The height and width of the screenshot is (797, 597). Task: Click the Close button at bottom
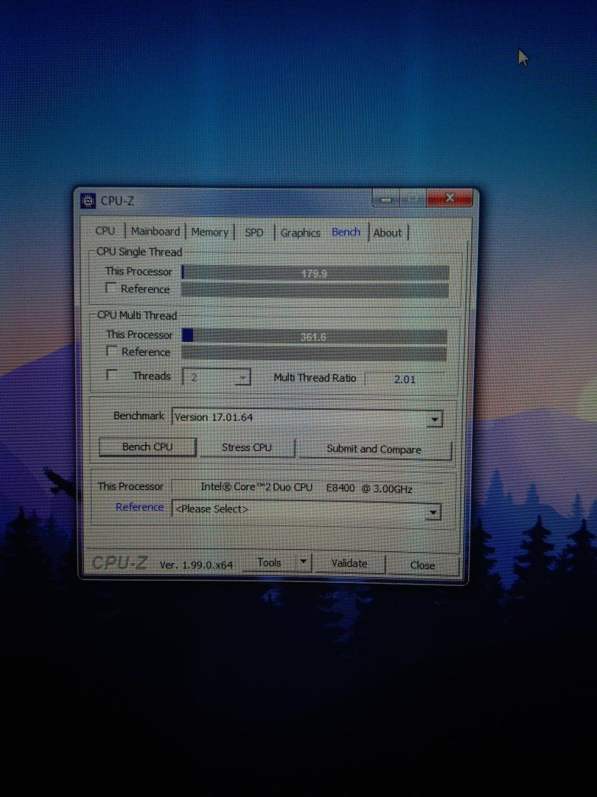point(422,565)
